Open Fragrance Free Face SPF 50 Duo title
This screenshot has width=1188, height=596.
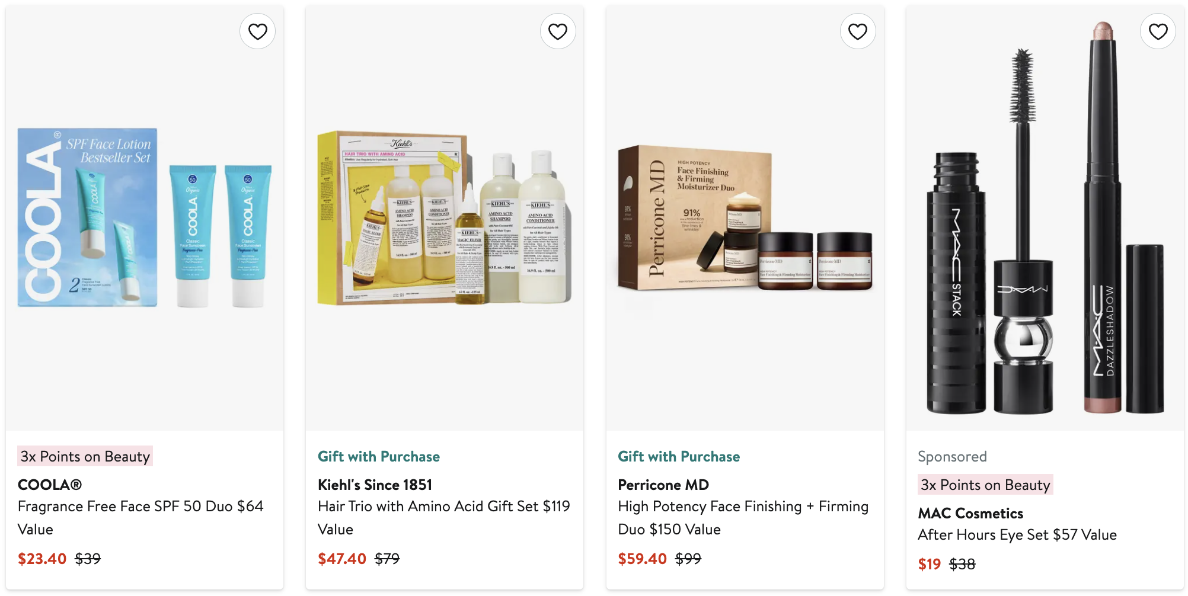click(x=140, y=518)
